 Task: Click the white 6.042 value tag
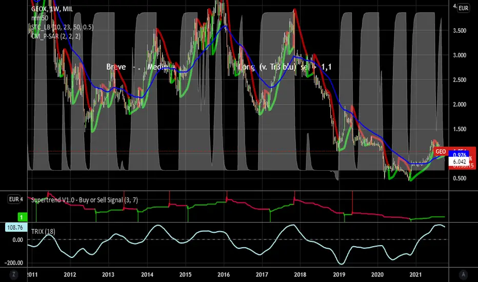tap(460, 162)
